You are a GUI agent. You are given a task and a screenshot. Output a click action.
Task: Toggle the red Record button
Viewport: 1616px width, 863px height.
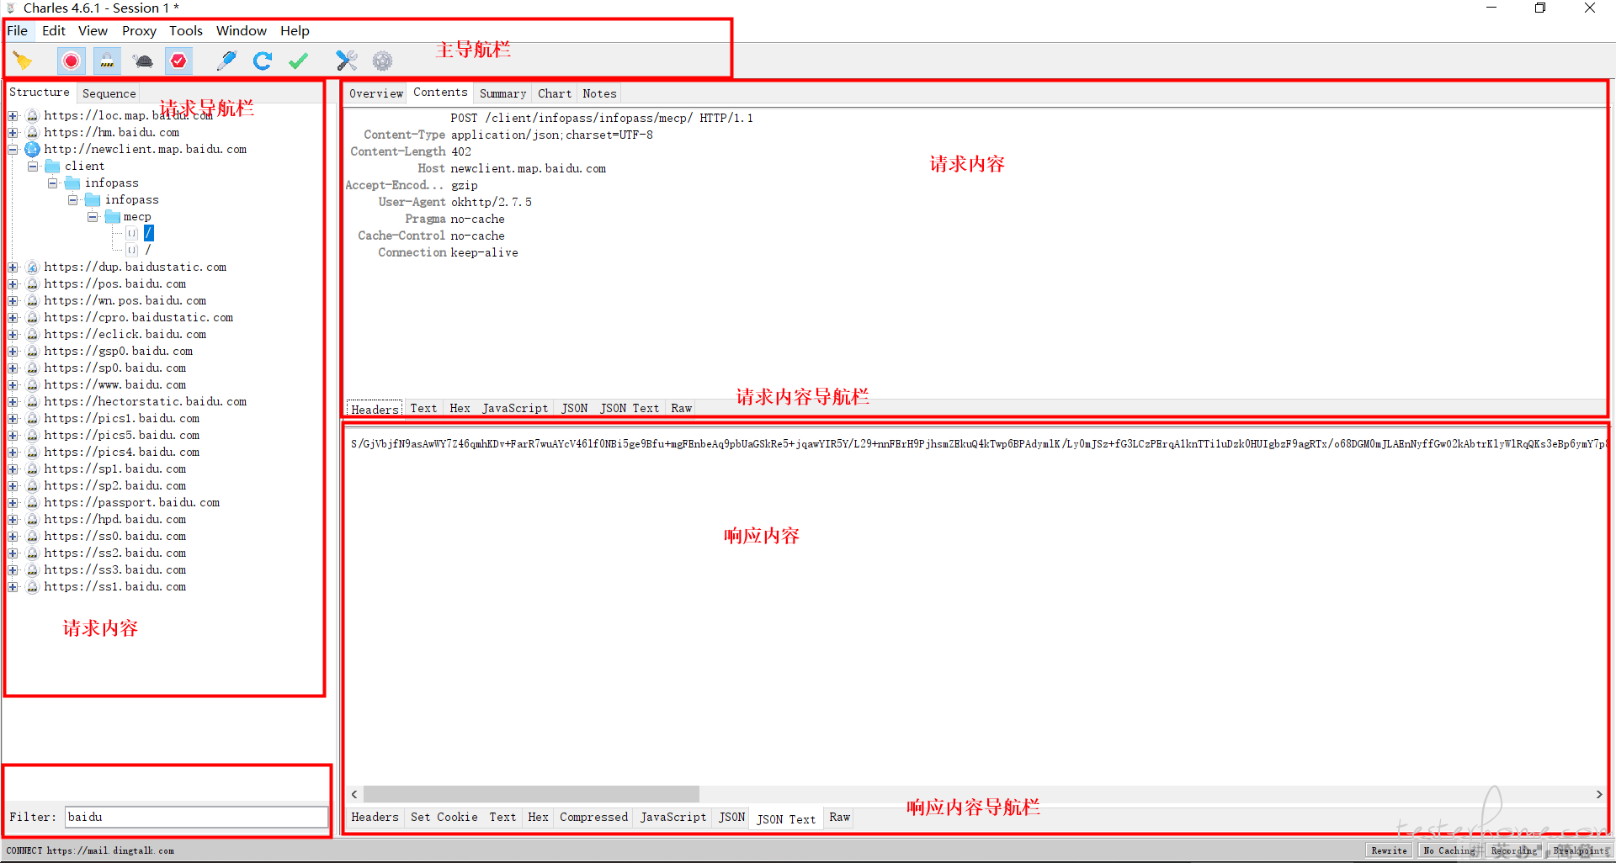tap(72, 61)
